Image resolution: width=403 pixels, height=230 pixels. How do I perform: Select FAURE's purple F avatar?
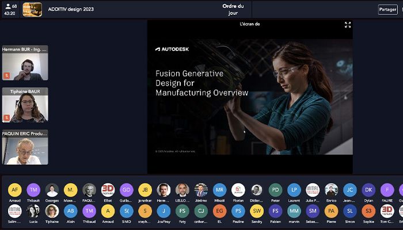pos(387,190)
